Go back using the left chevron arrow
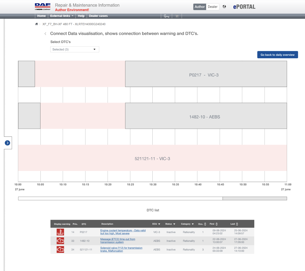The image size is (305, 271). pyautogui.click(x=45, y=33)
